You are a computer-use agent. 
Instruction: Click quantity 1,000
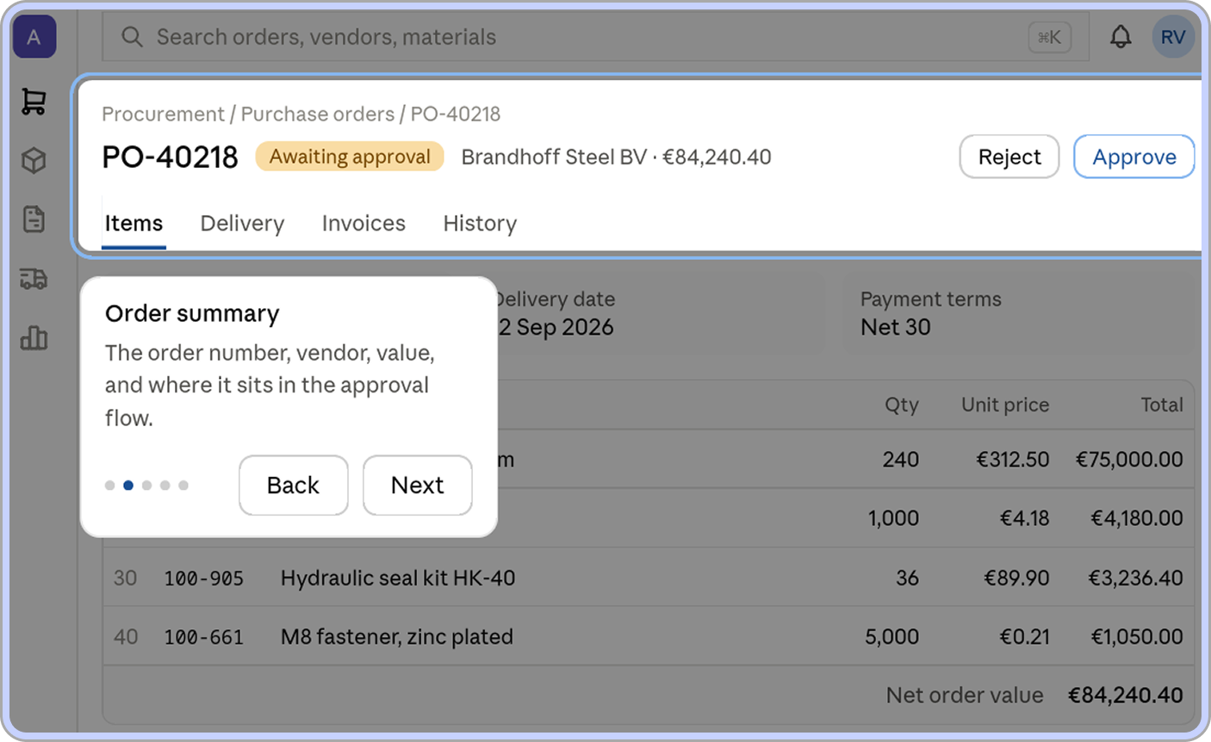(x=893, y=518)
